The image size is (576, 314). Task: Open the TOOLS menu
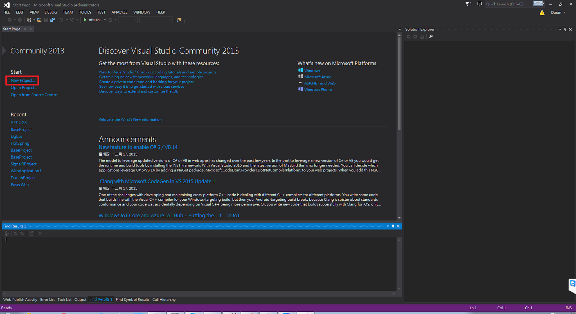(85, 12)
